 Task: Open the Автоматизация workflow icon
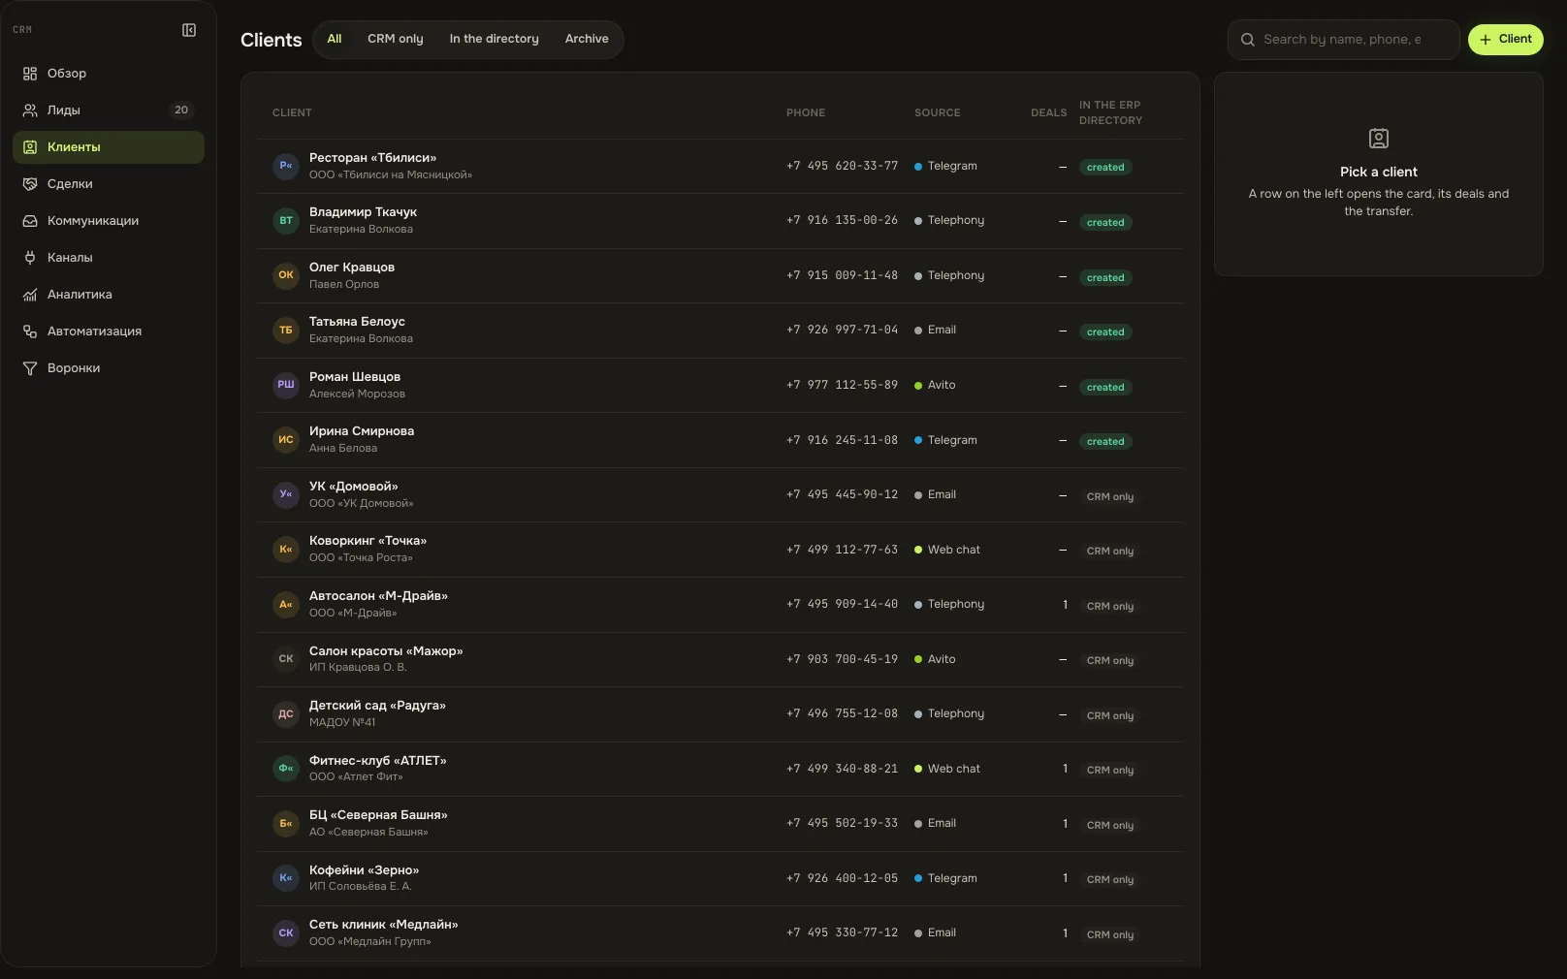[x=30, y=332]
